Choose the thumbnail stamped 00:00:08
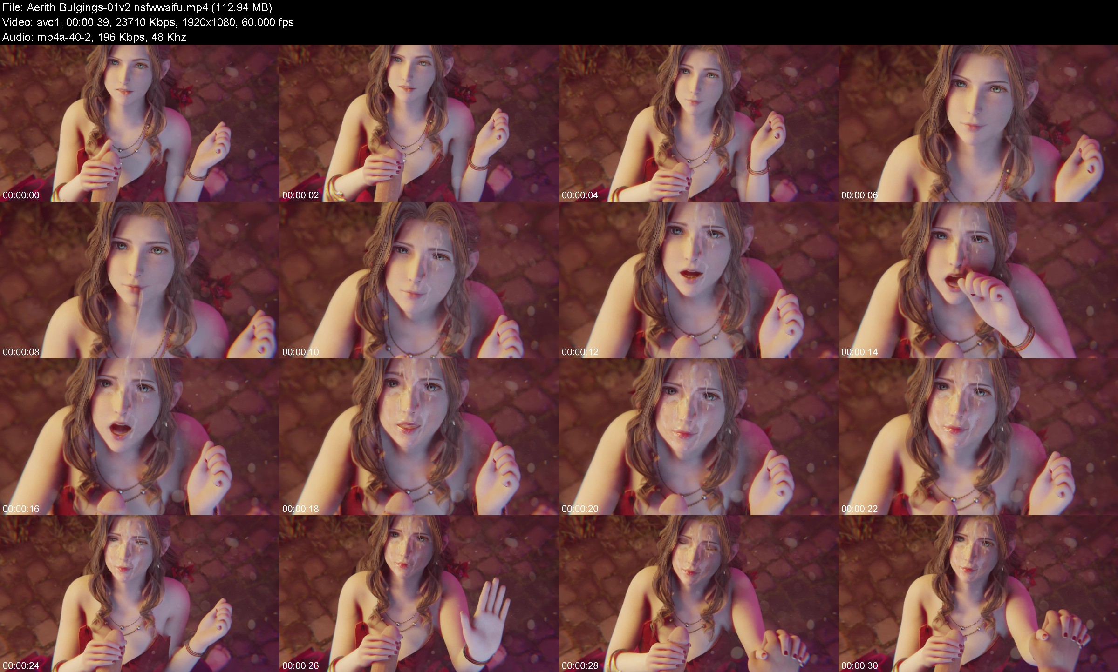Screen dimensions: 1118x672 click(x=140, y=280)
